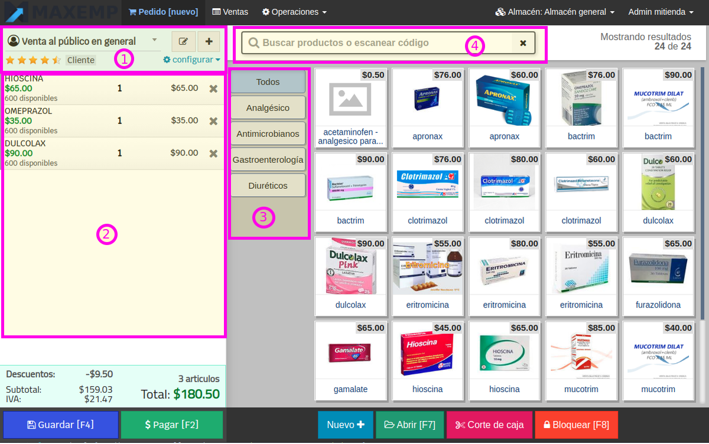Screen dimensions: 709x444
Task: Add acetaminofen analgesico product to order
Action: [x=351, y=108]
